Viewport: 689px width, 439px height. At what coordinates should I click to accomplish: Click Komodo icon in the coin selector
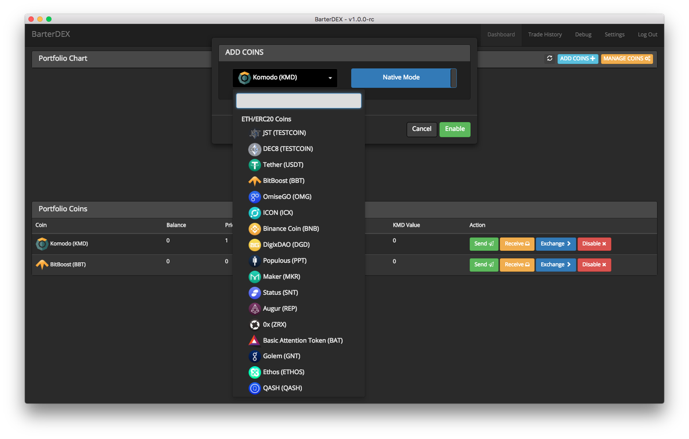(x=245, y=77)
